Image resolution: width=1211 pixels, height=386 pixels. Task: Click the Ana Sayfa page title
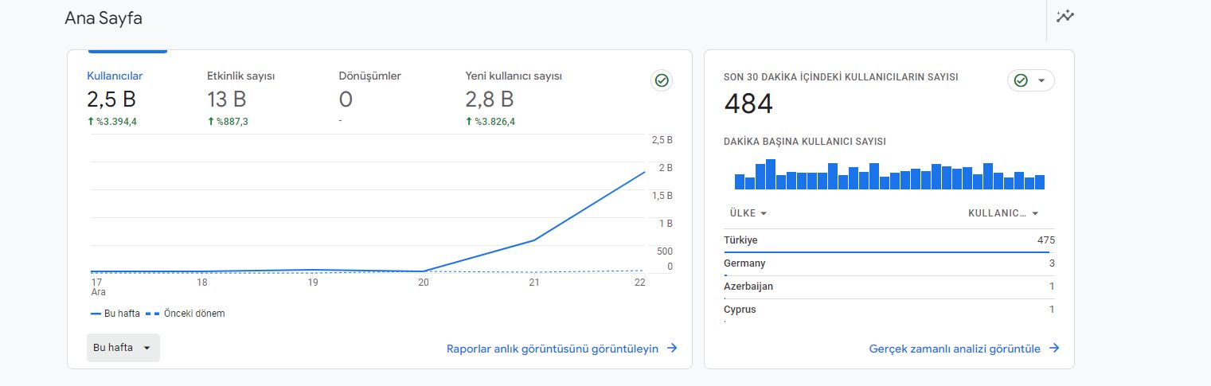point(104,18)
